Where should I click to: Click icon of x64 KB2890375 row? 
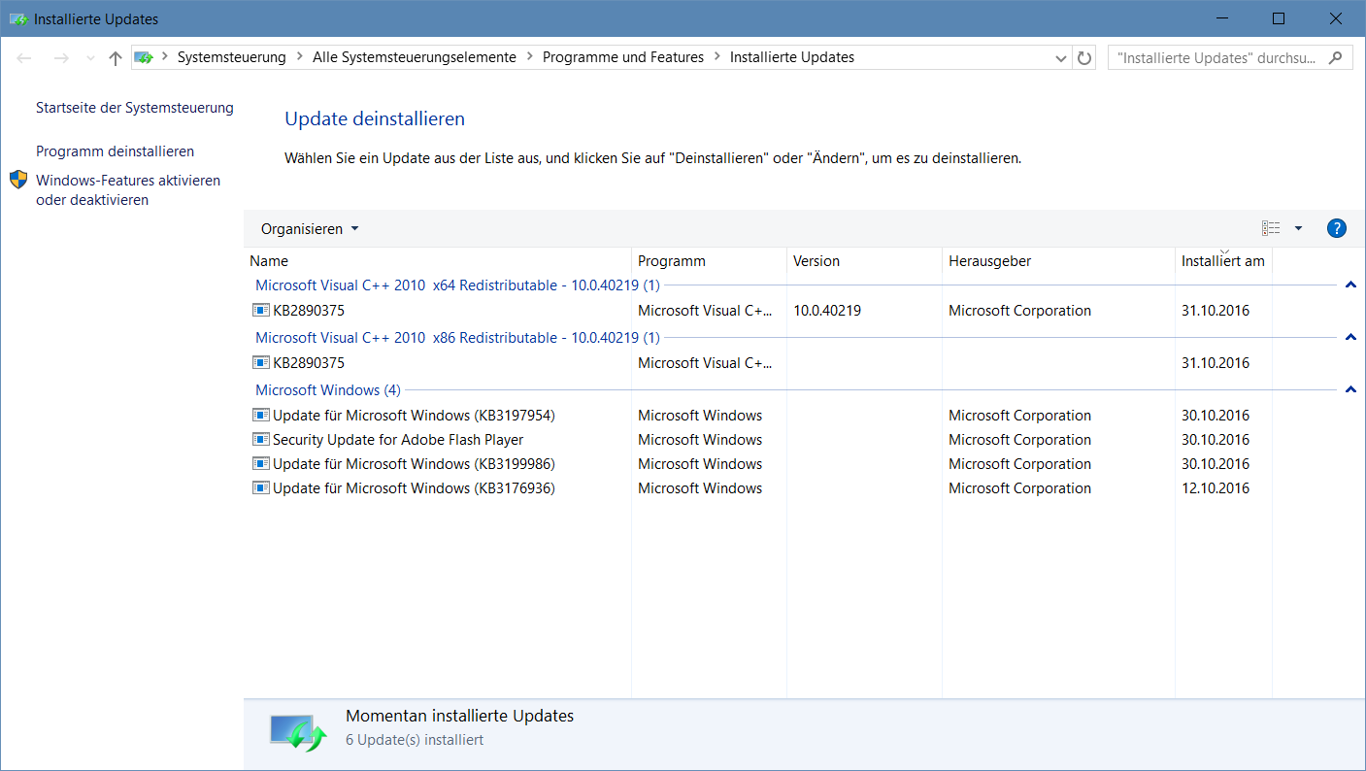261,310
